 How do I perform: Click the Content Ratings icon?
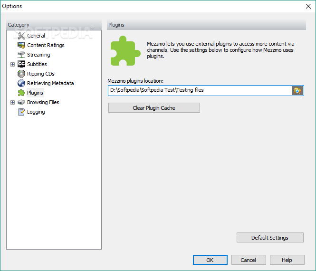[x=21, y=45]
